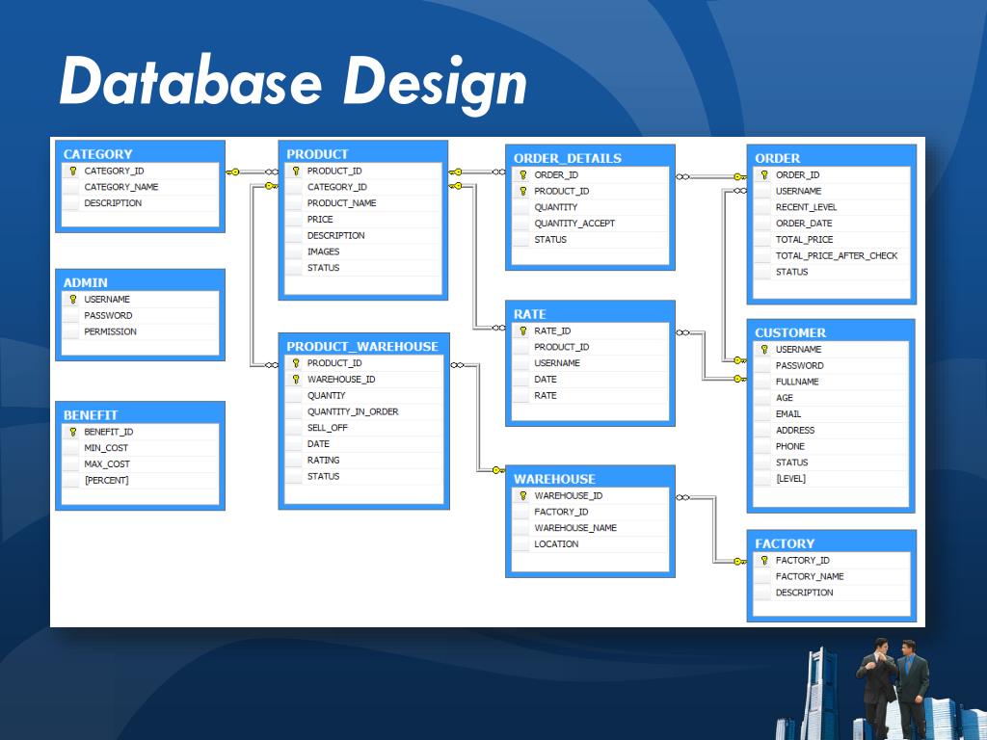Click the ADDRESS column row
This screenshot has width=987, height=740.
click(831, 431)
